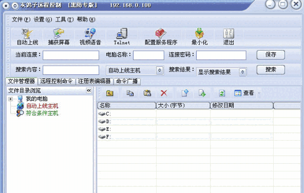Select the E: drive entry
Image resolution: width=304 pixels, height=193 pixels.
105,129
